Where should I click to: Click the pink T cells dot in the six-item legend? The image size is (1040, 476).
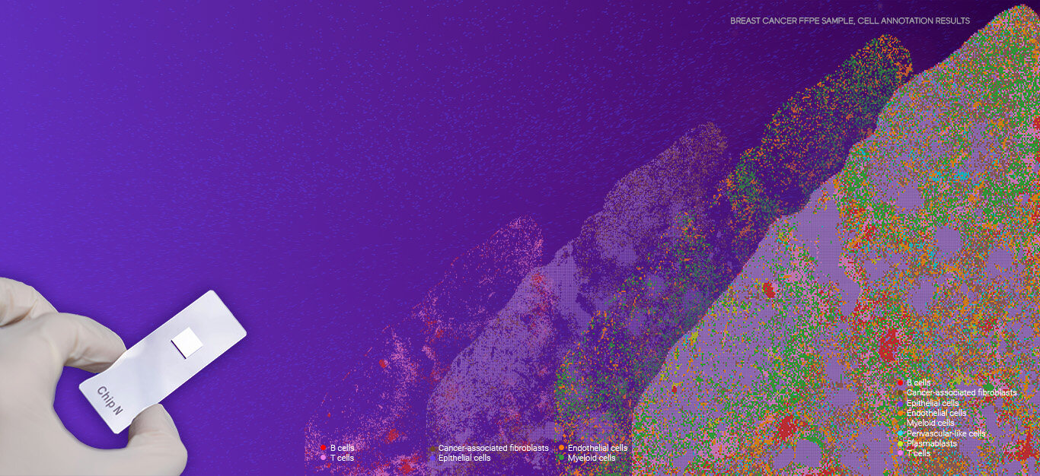pyautogui.click(x=324, y=459)
